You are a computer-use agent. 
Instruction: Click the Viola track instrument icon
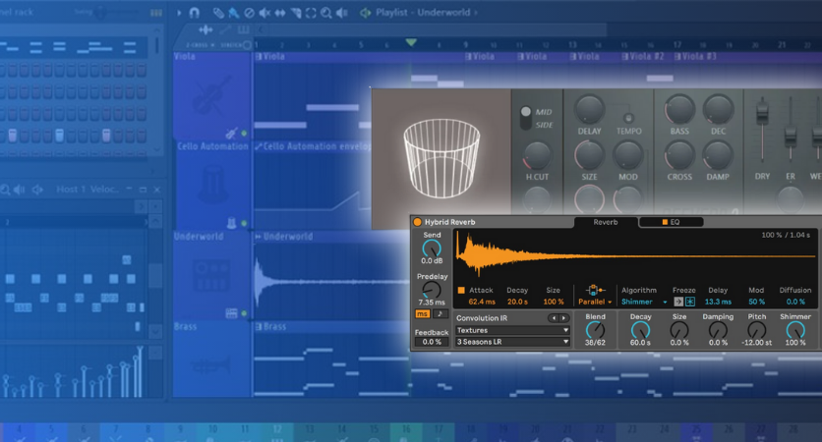click(211, 96)
